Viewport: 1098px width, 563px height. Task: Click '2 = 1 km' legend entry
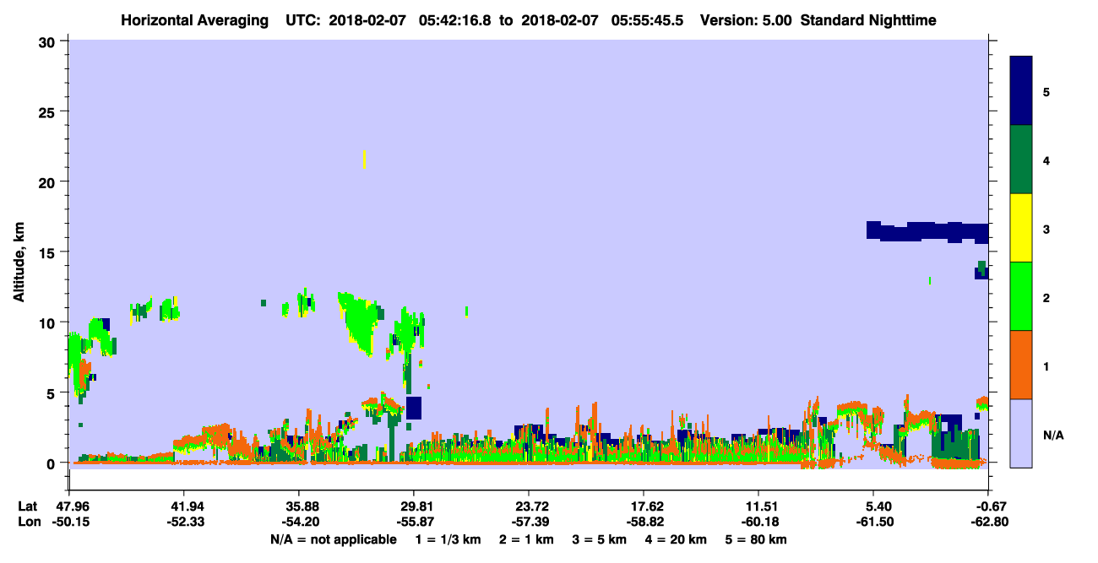click(527, 539)
